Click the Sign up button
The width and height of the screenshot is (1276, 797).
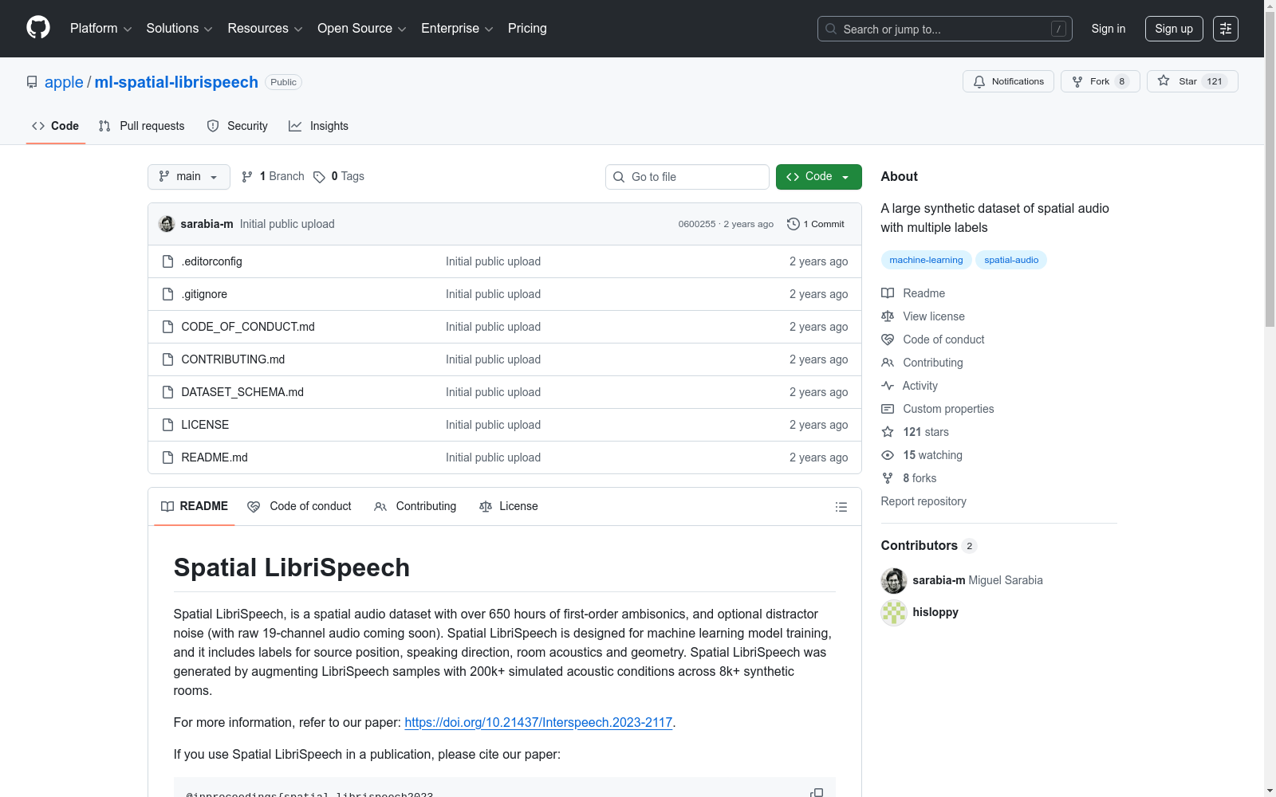tap(1174, 29)
